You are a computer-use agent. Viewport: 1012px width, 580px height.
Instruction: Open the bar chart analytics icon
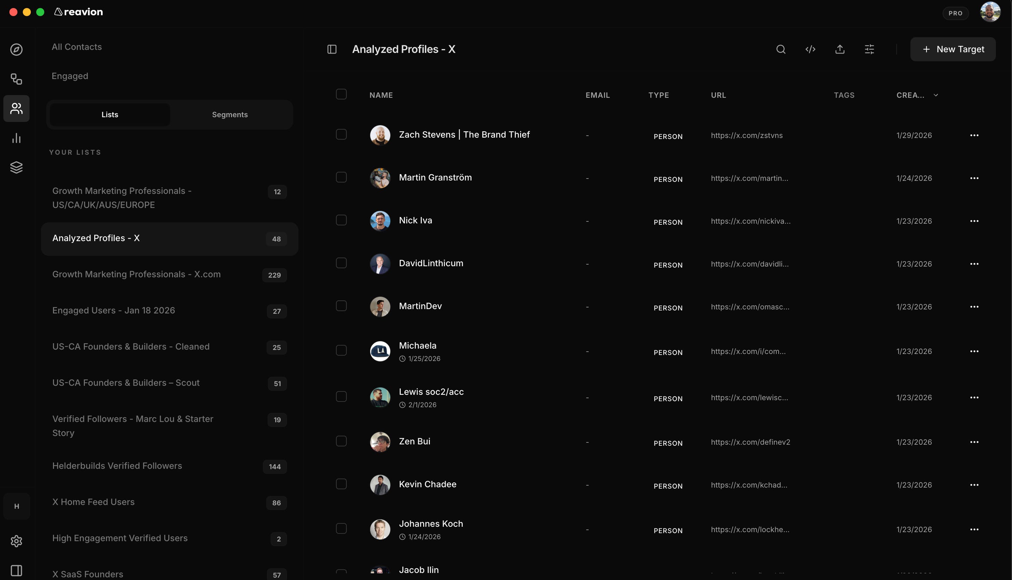point(16,138)
